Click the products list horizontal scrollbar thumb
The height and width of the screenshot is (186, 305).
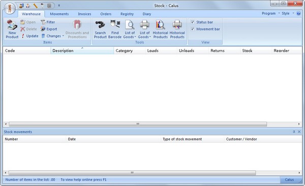(138, 124)
